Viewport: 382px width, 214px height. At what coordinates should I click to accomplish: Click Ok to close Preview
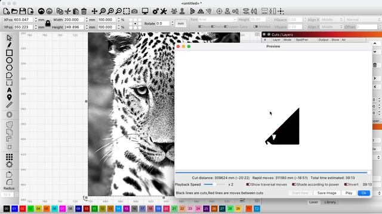363,193
